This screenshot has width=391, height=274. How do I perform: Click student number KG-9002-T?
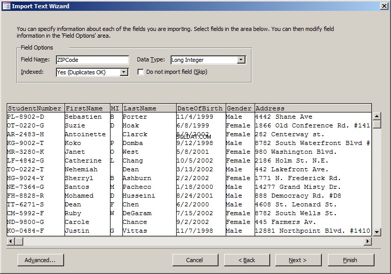tap(26, 143)
